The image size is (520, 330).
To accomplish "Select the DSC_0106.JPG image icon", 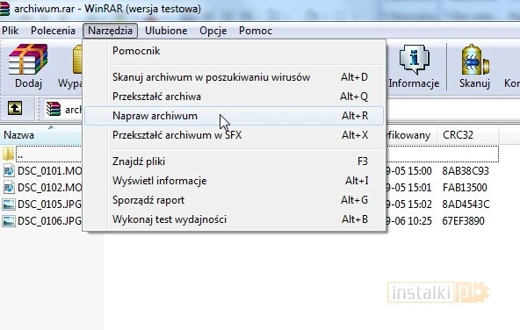I will [9, 220].
